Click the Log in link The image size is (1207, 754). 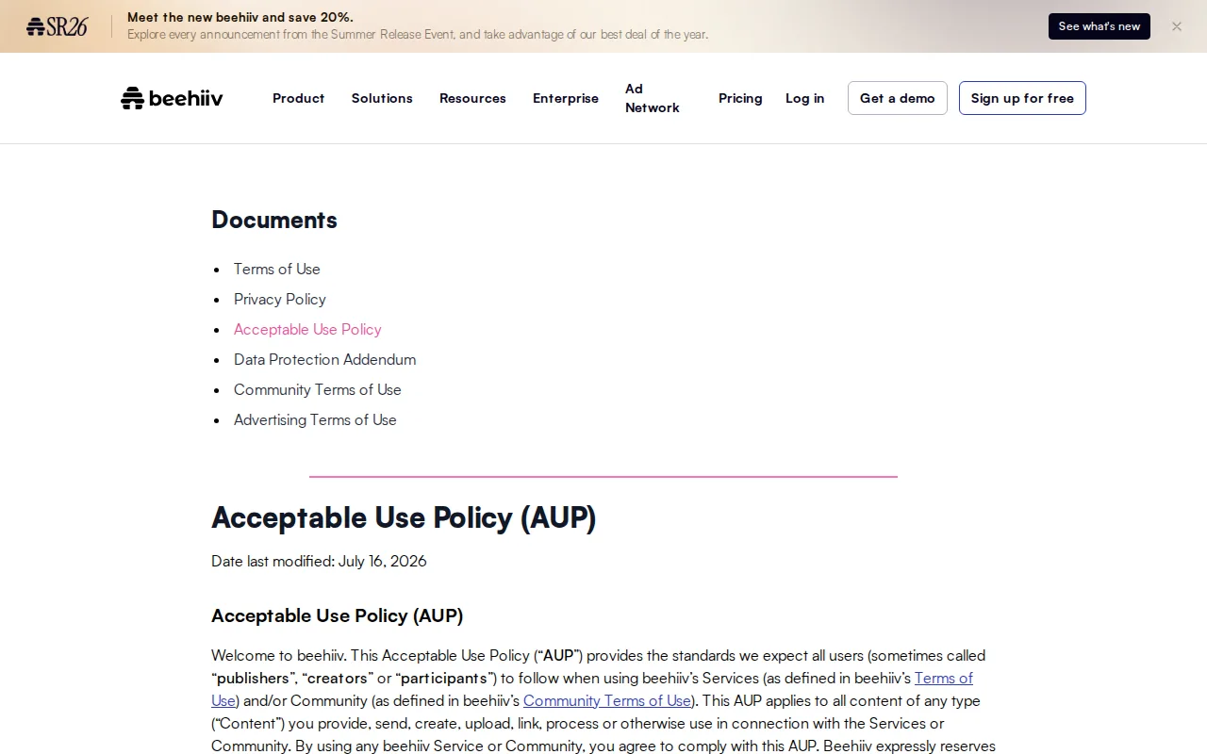[804, 98]
